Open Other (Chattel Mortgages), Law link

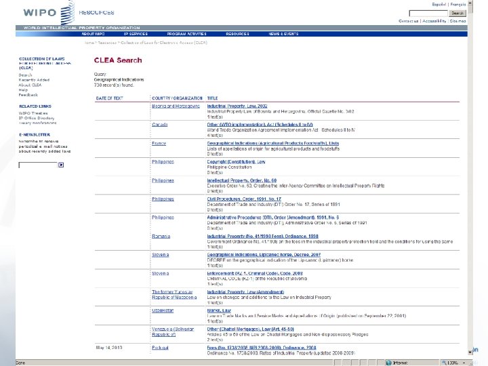click(251, 329)
